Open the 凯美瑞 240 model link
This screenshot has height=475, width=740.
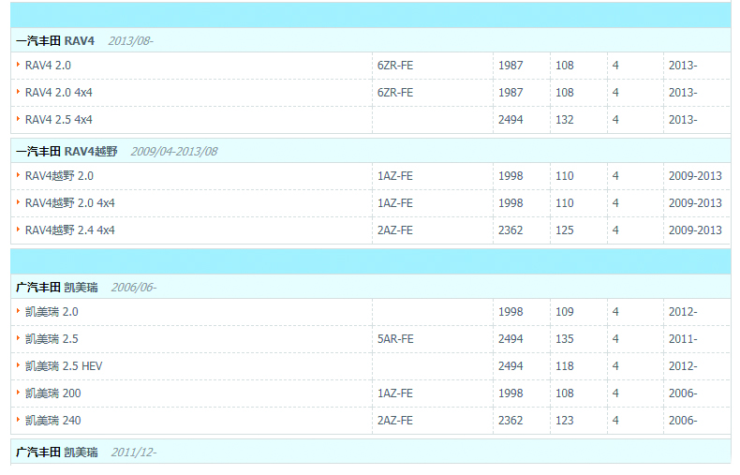tap(52, 421)
